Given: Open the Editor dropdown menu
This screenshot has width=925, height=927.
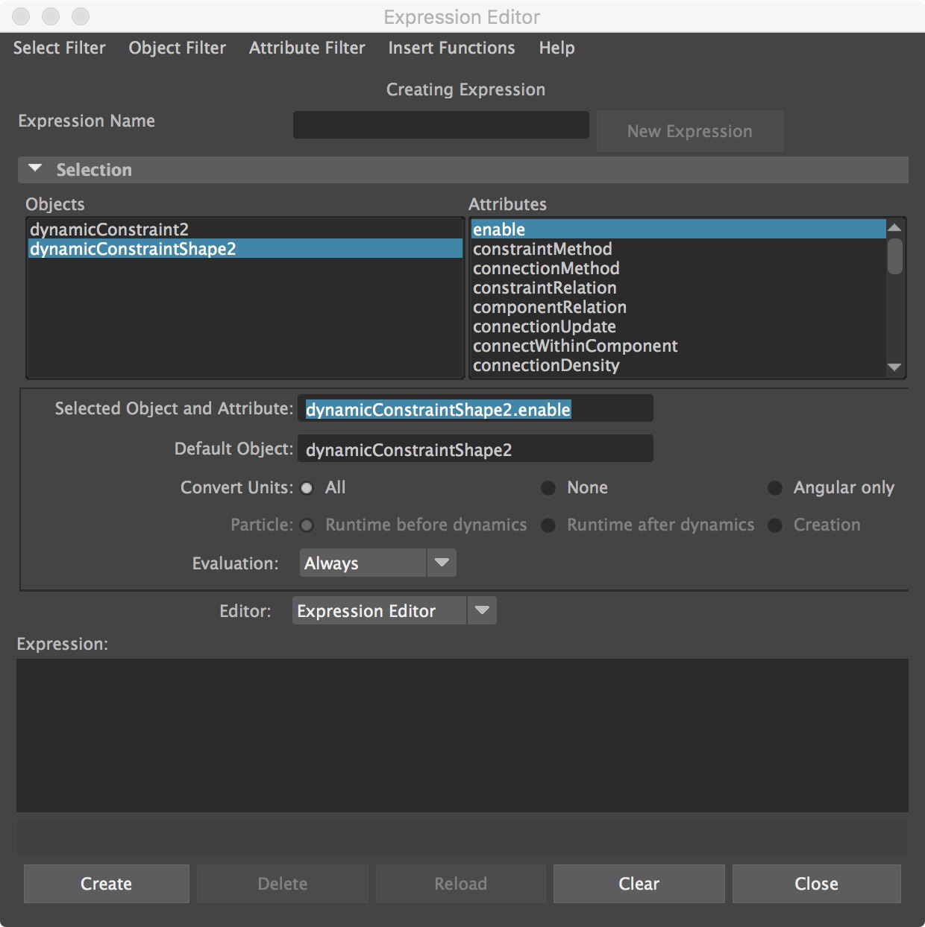Looking at the screenshot, I should pyautogui.click(x=482, y=610).
